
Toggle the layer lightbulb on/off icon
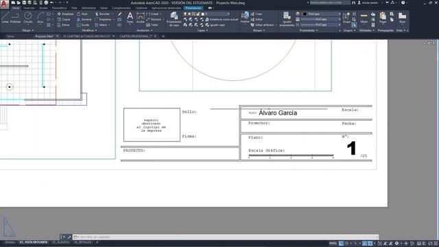coord(185,14)
